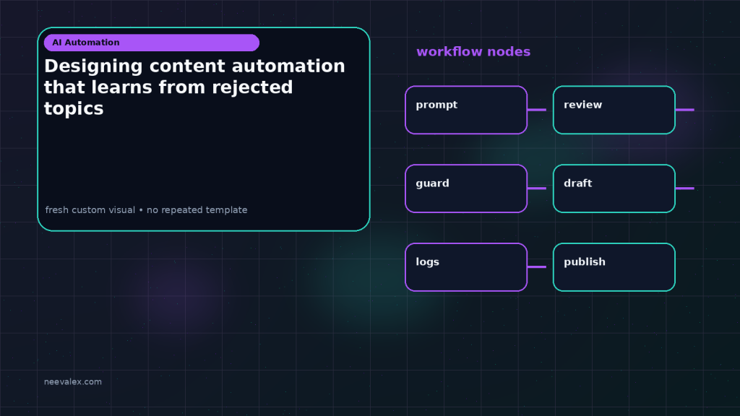Screen dimensions: 740x416
Task: Select the review workflow node
Action: [x=614, y=110]
